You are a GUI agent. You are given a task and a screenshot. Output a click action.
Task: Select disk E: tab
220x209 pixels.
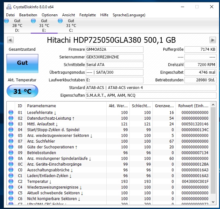coord(44,26)
